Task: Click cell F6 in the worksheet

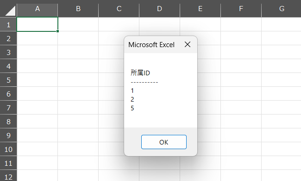Action: (x=241, y=94)
